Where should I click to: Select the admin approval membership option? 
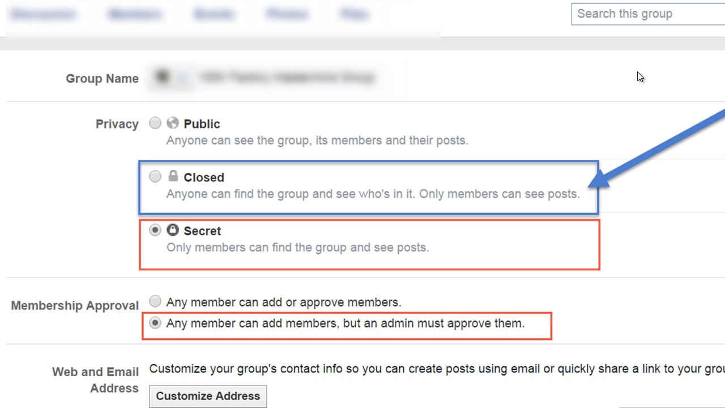point(155,323)
